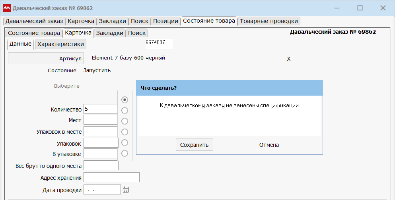The height and width of the screenshot is (200, 395).
Task: Click the Количество input field
Action: click(100, 109)
